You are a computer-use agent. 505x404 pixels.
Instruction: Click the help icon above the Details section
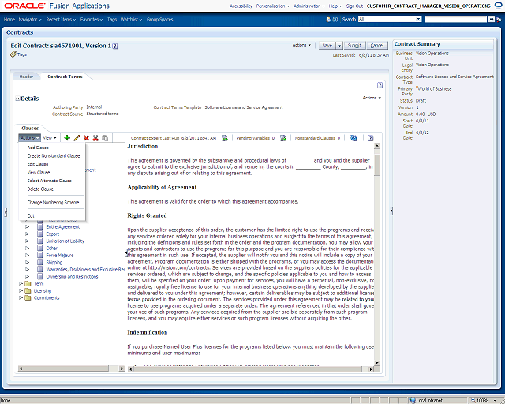pos(380,85)
